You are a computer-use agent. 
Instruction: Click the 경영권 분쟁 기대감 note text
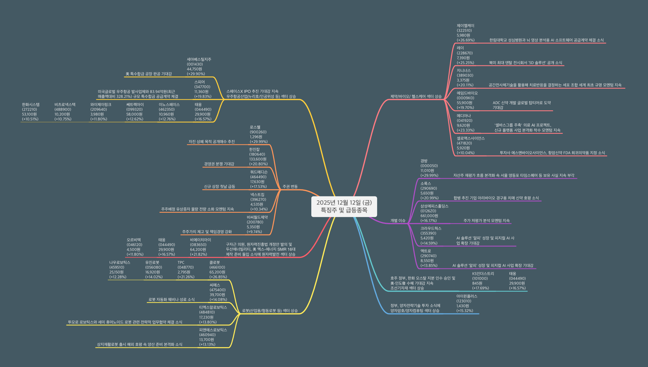pyautogui.click(x=219, y=164)
